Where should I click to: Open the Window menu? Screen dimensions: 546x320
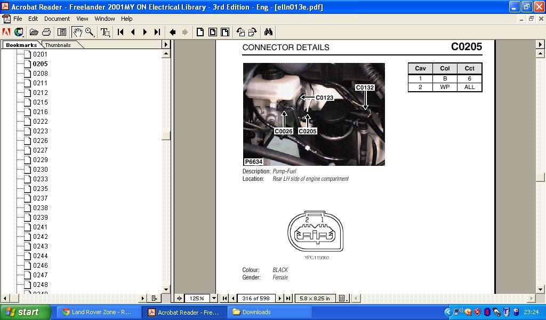click(x=105, y=19)
